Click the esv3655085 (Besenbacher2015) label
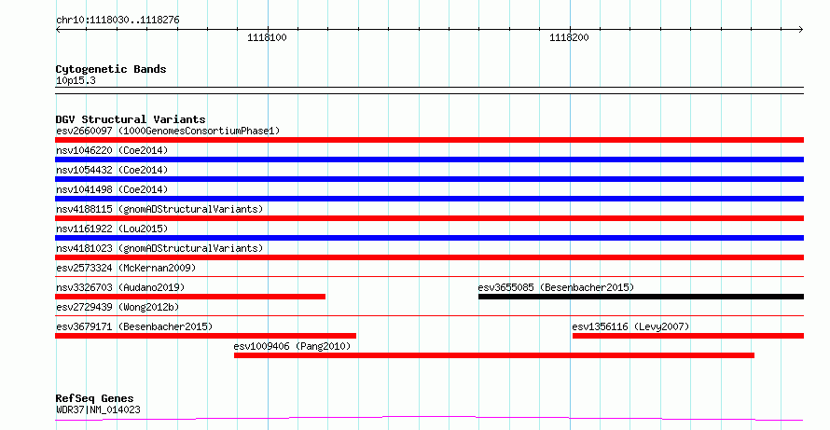Screen dimensions: 830x430 click(556, 287)
